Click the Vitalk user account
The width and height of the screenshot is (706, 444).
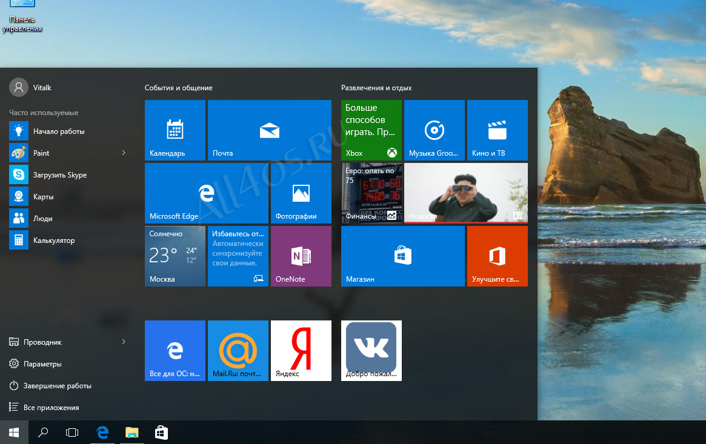(x=30, y=88)
